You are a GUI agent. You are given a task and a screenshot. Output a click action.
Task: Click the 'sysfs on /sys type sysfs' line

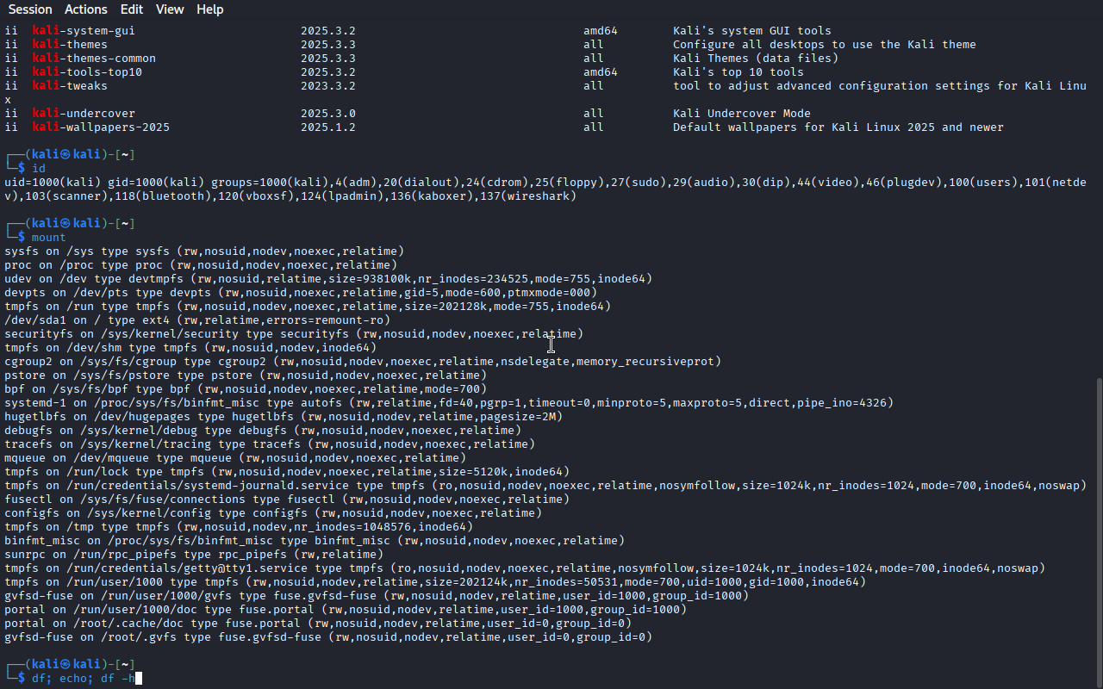[204, 251]
